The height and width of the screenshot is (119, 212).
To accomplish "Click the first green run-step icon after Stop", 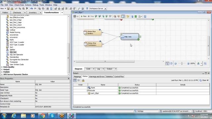I will click(x=96, y=16).
